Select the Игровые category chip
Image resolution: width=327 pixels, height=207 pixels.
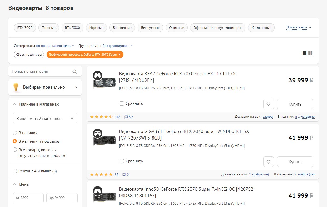point(96,28)
